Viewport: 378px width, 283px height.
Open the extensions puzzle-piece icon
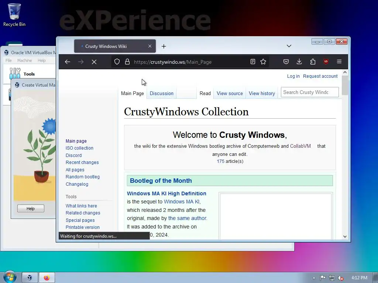[313, 62]
